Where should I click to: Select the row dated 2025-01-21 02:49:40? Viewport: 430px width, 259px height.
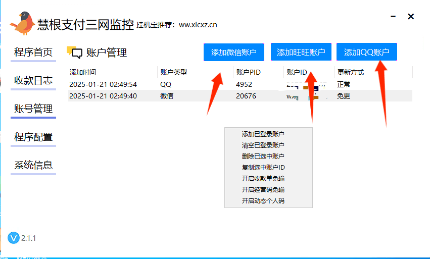pyautogui.click(x=240, y=96)
